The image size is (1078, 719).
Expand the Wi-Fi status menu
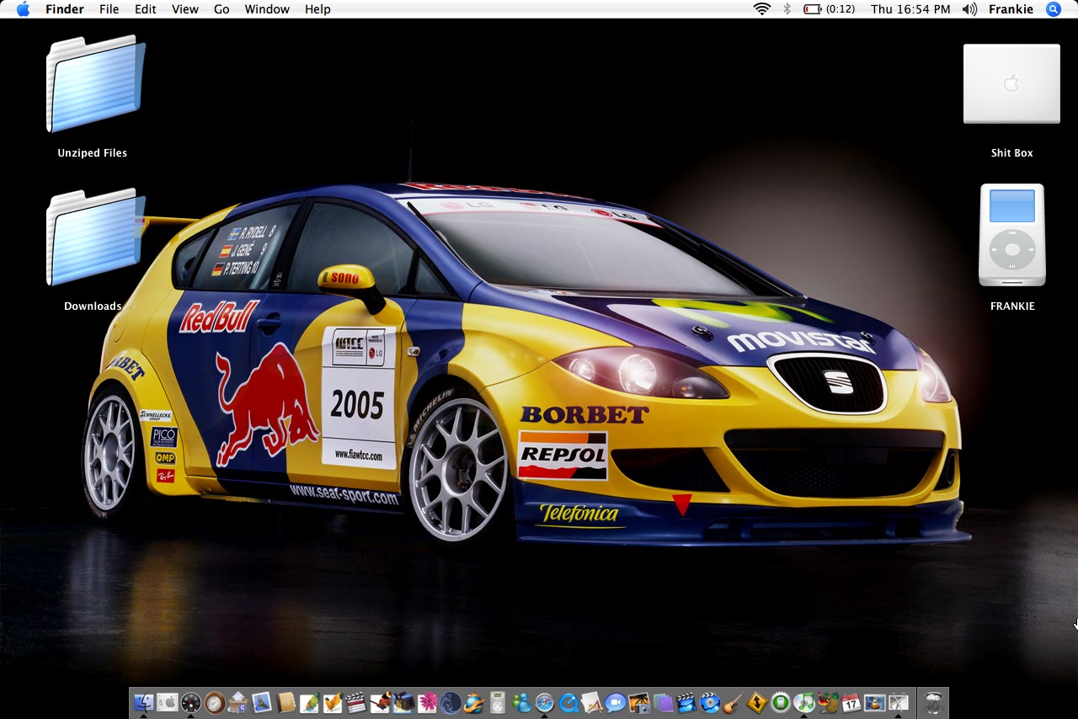762,9
